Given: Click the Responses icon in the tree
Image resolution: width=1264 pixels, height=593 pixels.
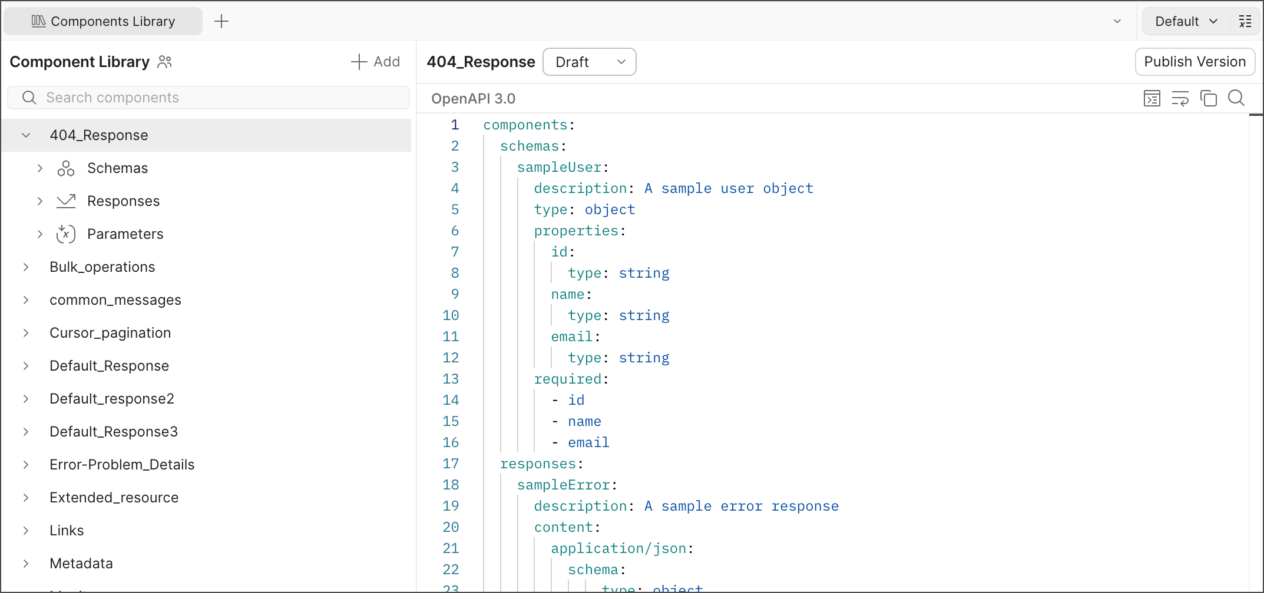Looking at the screenshot, I should [66, 201].
